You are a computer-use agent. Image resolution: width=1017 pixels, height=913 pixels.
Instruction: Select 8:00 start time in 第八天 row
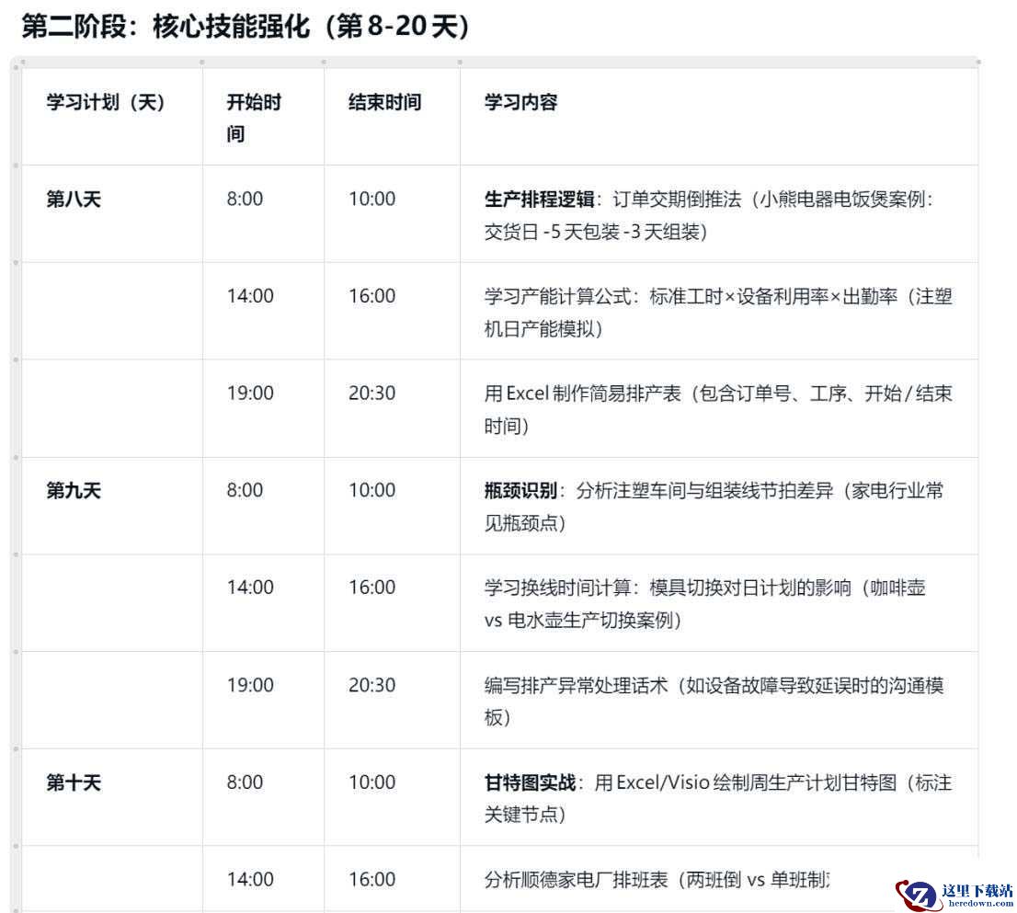tap(245, 200)
